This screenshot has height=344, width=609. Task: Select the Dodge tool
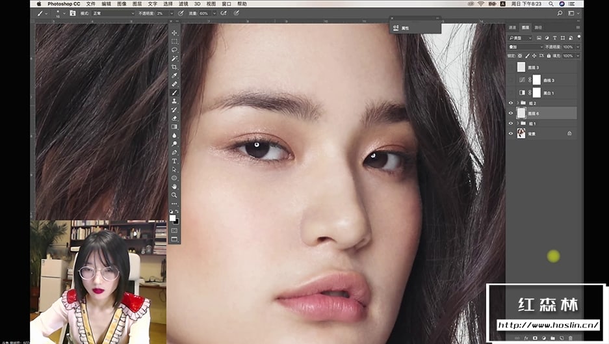(x=174, y=144)
